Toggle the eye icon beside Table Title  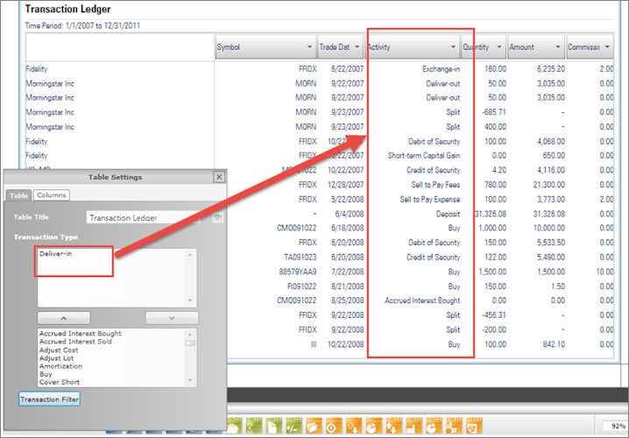(x=216, y=216)
